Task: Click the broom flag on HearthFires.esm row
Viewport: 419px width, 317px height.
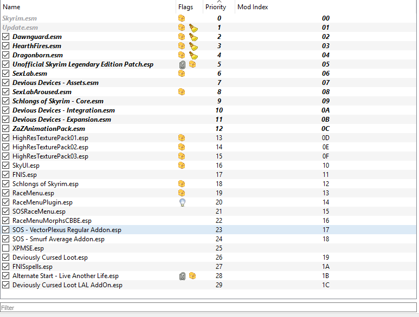Action: (193, 46)
